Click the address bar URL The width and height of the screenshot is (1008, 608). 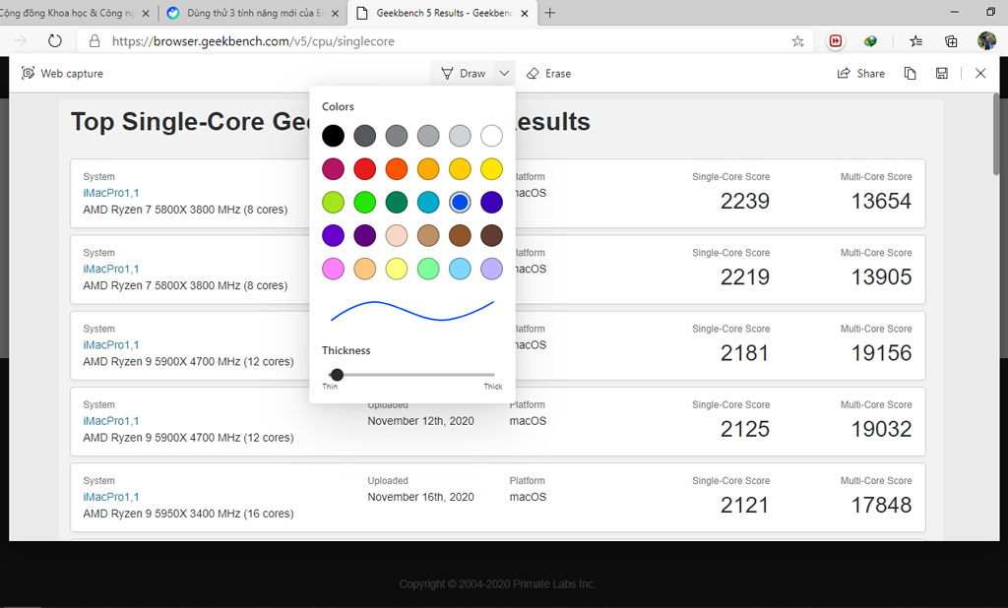click(253, 41)
